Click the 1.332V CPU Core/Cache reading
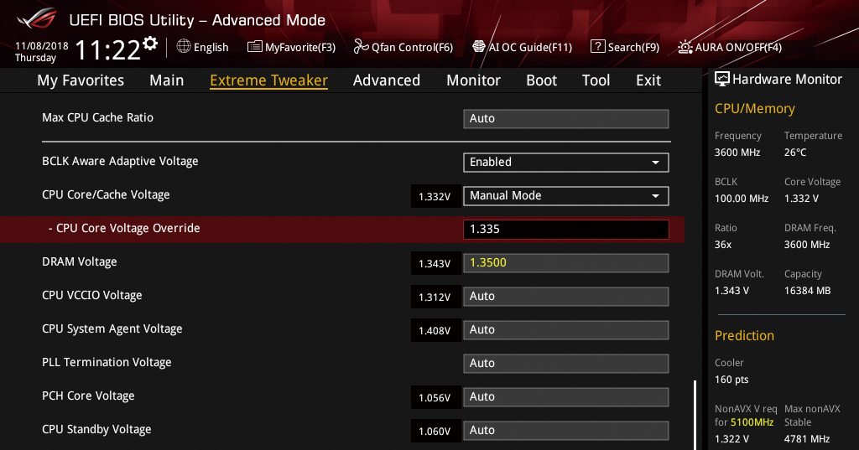859x450 pixels. pyautogui.click(x=435, y=197)
